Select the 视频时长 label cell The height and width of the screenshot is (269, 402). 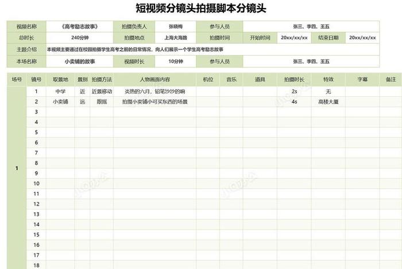[x=134, y=62]
